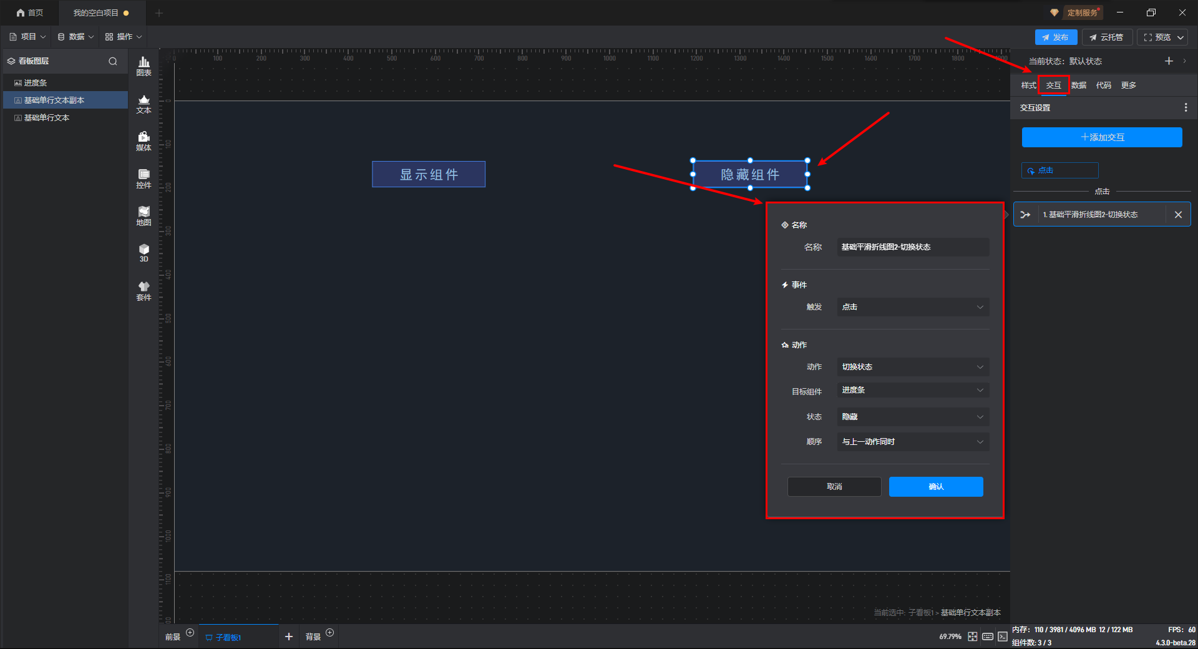Open the 3D component panel

pyautogui.click(x=144, y=253)
